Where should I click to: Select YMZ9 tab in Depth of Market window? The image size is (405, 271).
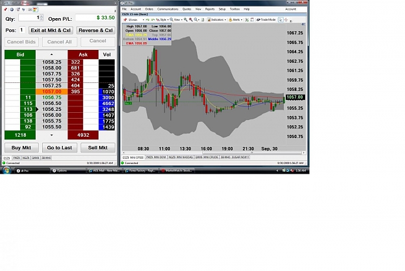pos(16,158)
